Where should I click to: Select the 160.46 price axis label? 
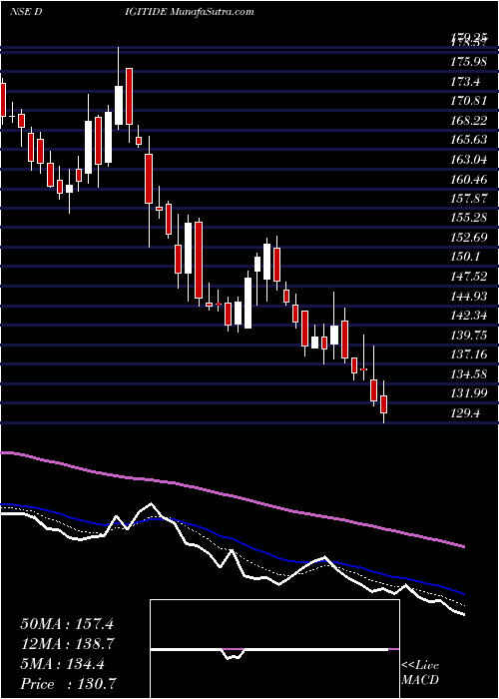[x=469, y=179]
